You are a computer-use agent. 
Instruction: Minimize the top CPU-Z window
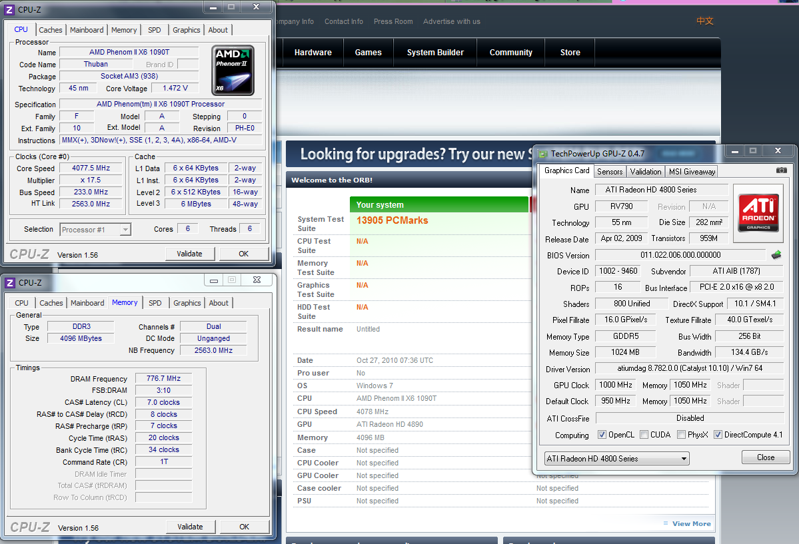(213, 7)
